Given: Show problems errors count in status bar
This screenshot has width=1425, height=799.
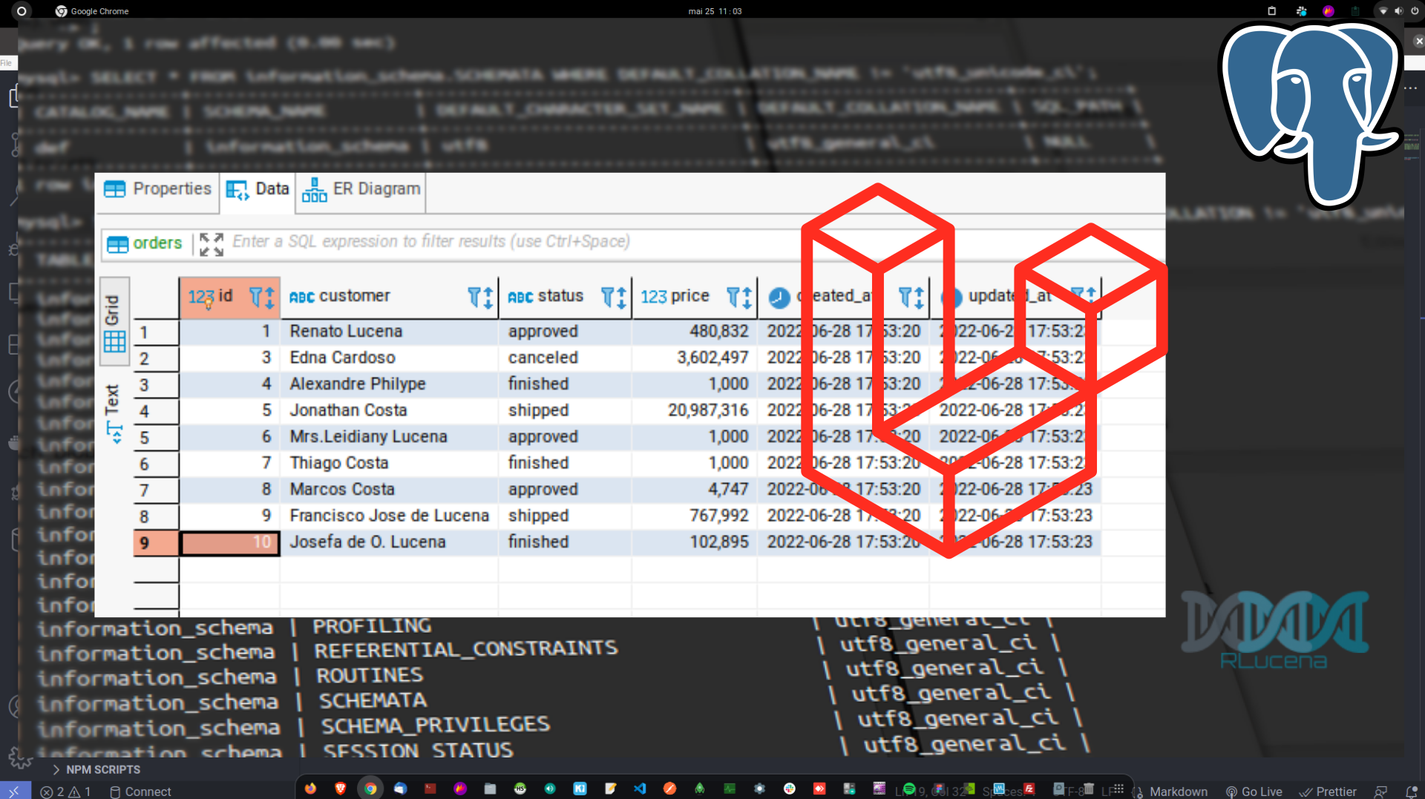Looking at the screenshot, I should point(65,792).
